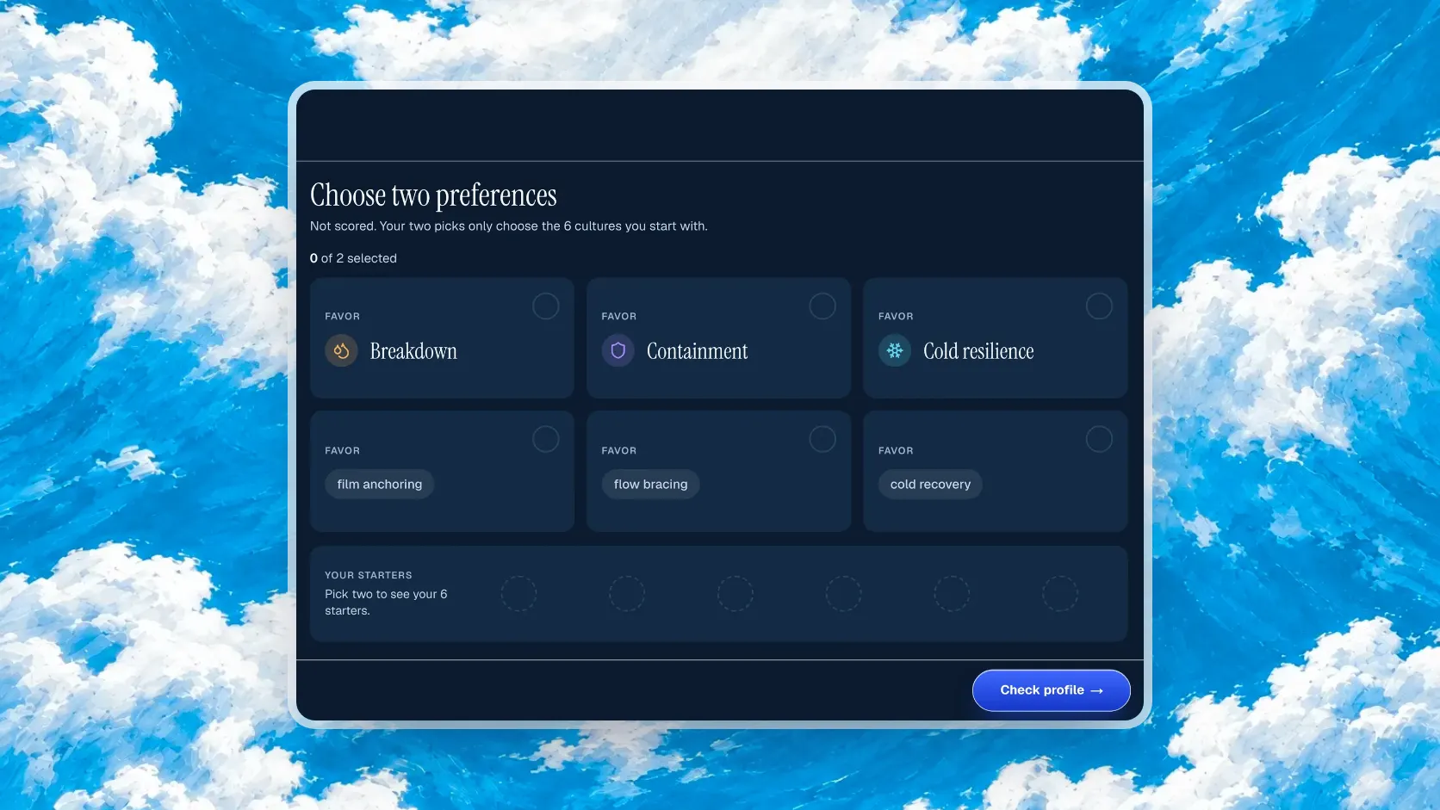Select the flow bracing radio circle
The height and width of the screenshot is (810, 1440).
click(822, 439)
